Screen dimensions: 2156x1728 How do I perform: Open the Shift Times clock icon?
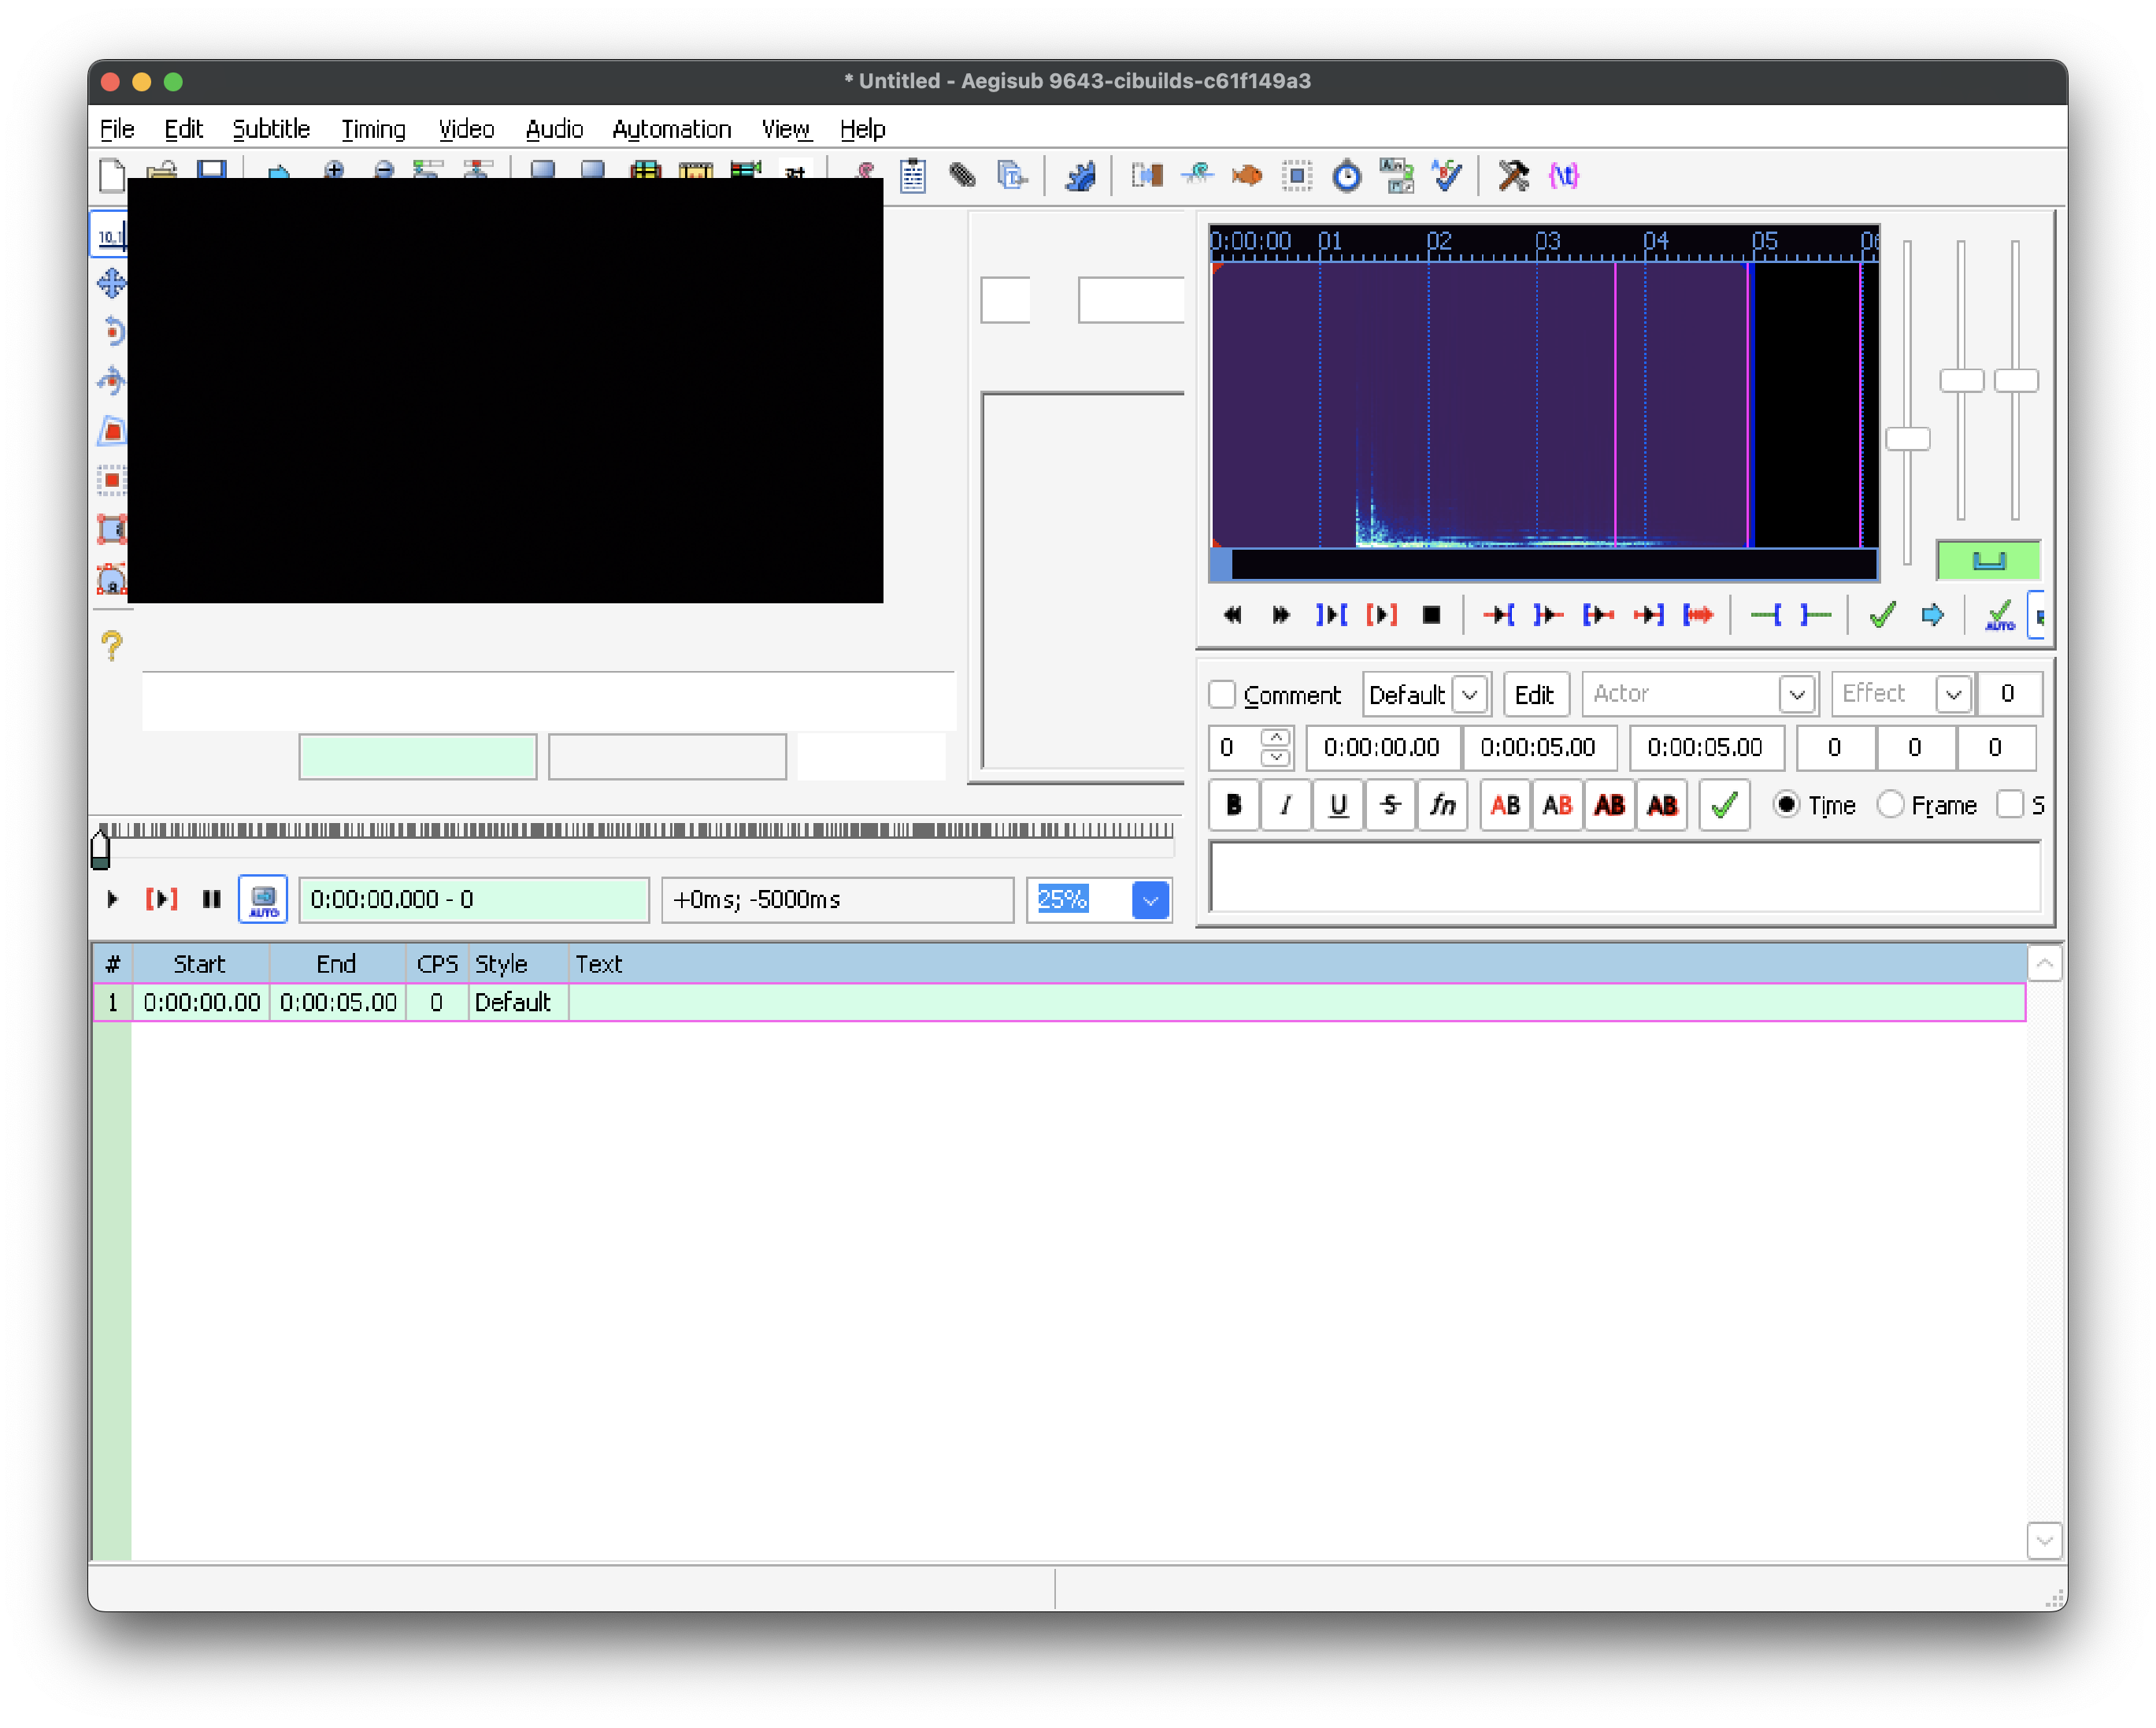pyautogui.click(x=1347, y=176)
